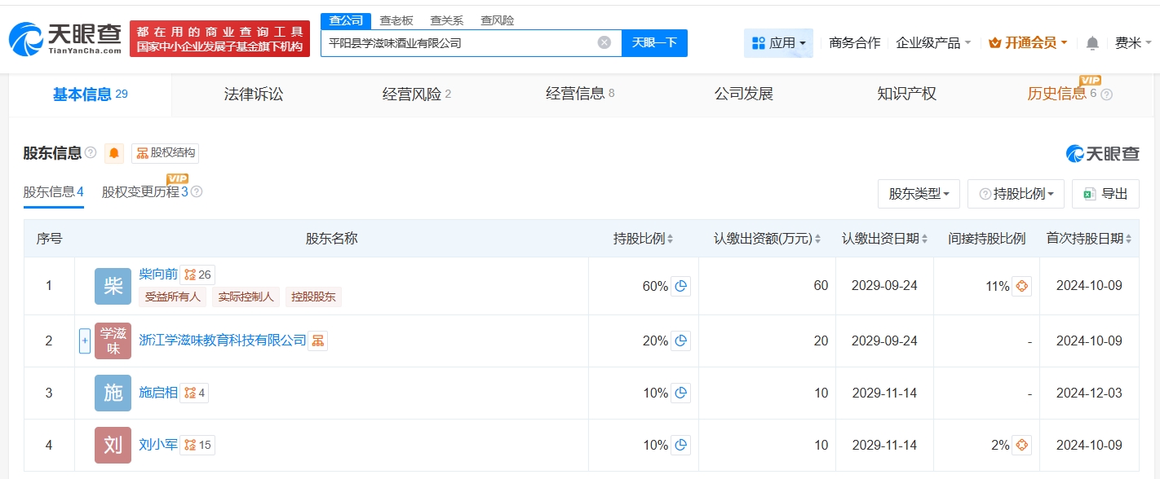The height and width of the screenshot is (479, 1160).
Task: Click indirect holding path icon for 2%
Action: pyautogui.click(x=1021, y=445)
